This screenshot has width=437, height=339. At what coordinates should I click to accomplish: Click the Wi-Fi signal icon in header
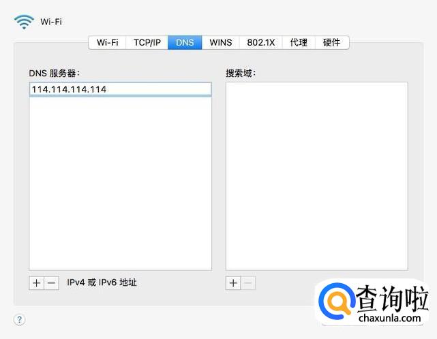point(24,22)
